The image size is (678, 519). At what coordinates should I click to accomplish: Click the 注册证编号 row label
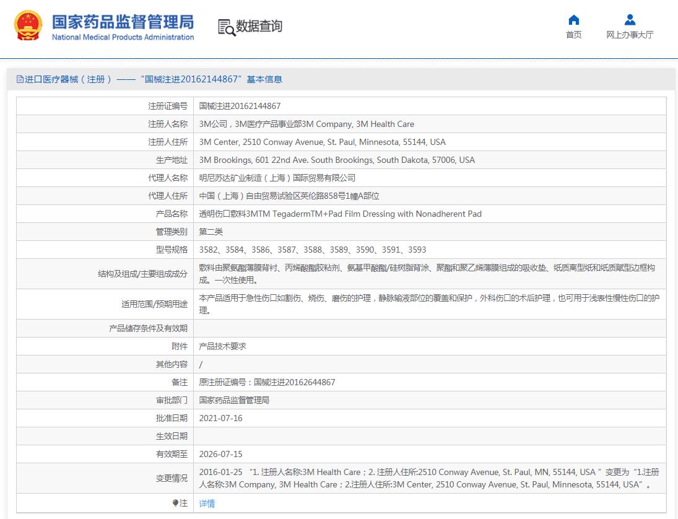coord(168,106)
